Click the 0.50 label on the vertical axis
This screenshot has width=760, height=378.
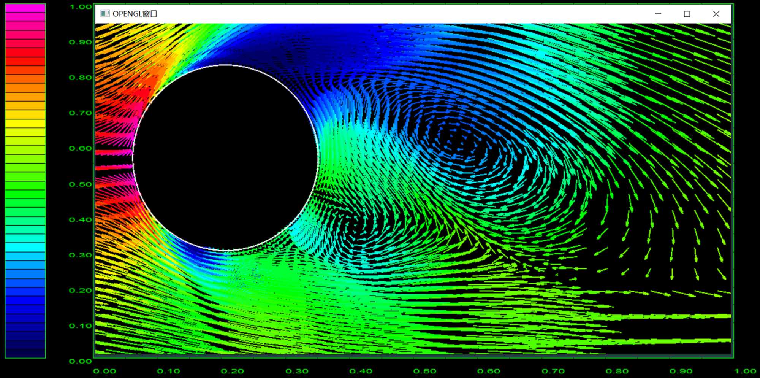80,184
